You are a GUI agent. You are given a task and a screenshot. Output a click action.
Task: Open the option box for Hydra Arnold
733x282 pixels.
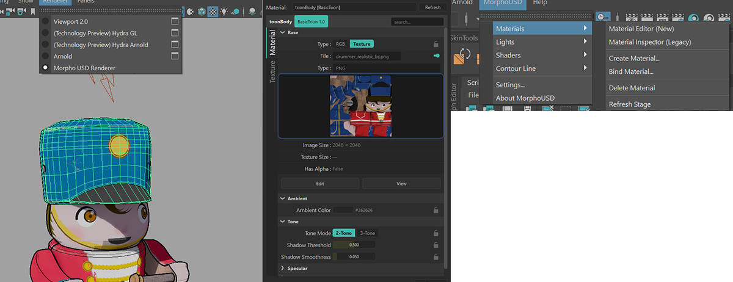coord(175,45)
